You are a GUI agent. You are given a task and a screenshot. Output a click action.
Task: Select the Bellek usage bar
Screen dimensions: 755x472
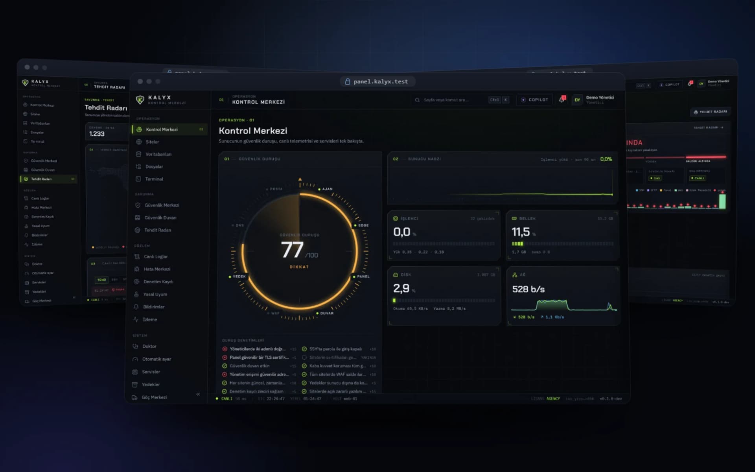click(x=562, y=244)
